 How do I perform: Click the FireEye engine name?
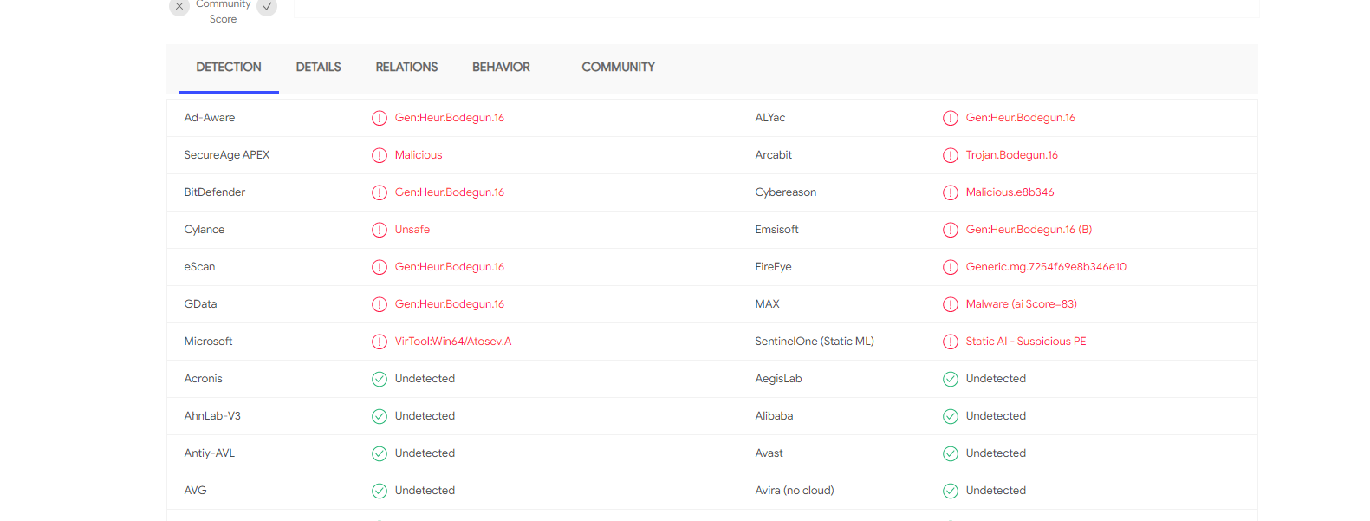point(773,267)
